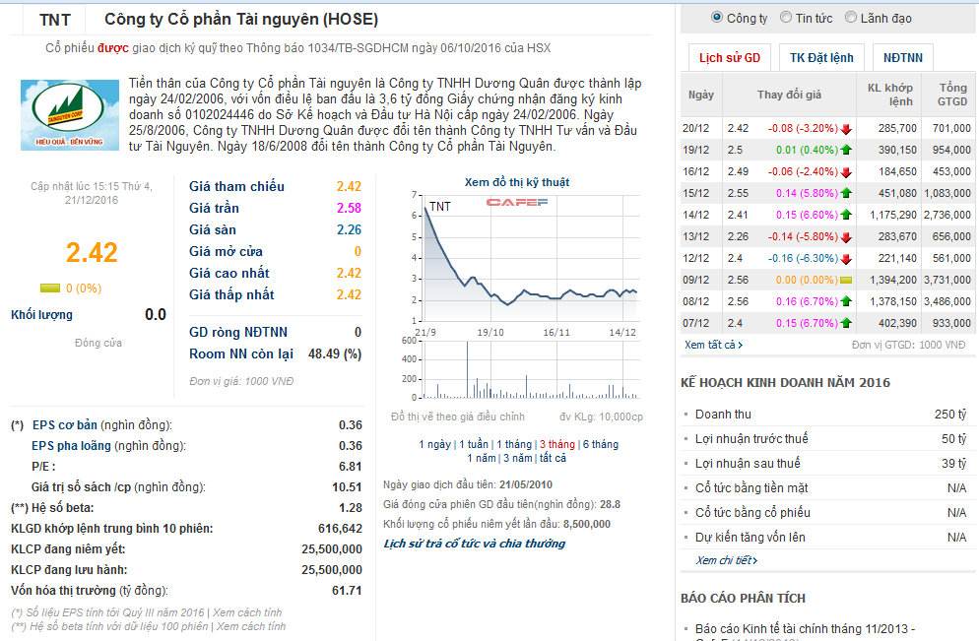Set chart range to 3 năm
Screen dimensions: 979x641
click(518, 458)
